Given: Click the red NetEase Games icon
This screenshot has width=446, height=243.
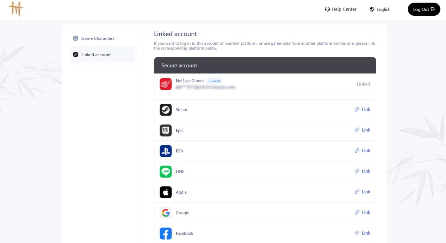Looking at the screenshot, I should coord(166,84).
